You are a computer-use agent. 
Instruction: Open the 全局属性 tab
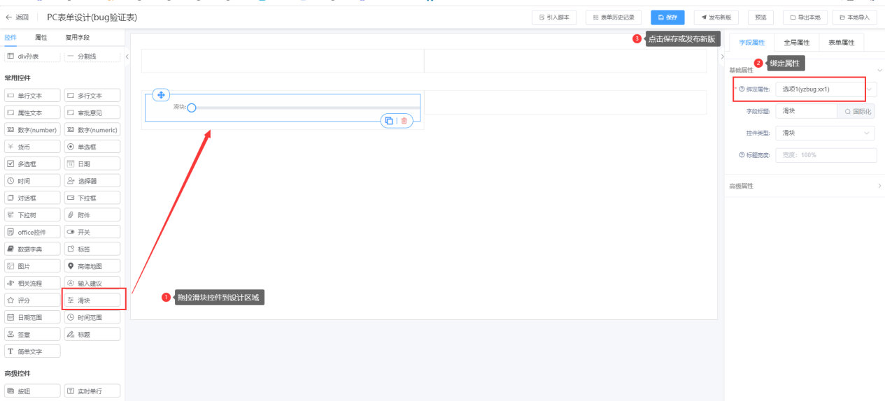coord(797,43)
